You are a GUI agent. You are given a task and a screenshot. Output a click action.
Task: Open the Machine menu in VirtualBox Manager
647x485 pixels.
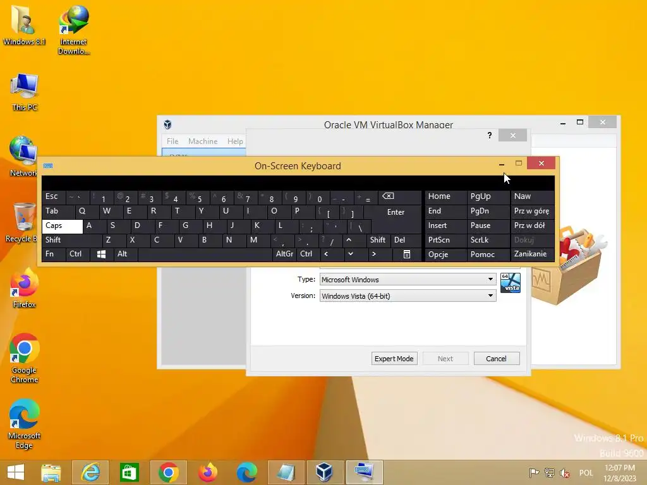click(203, 141)
